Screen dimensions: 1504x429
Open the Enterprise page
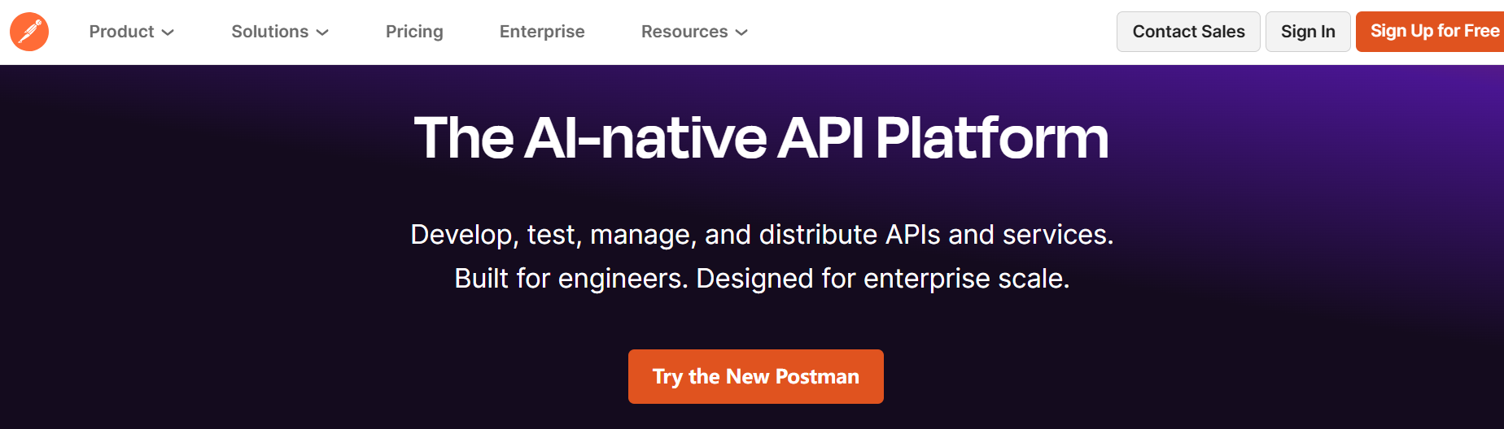(542, 32)
